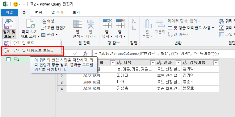Confirm formula with the checkmark icon
This screenshot has height=117, width=235.
(75, 54)
